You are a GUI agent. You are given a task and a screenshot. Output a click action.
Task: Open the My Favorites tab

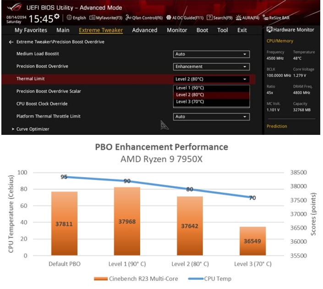pyautogui.click(x=31, y=30)
